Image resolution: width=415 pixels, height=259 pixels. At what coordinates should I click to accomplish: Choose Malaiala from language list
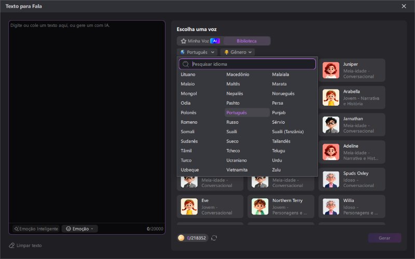point(281,75)
